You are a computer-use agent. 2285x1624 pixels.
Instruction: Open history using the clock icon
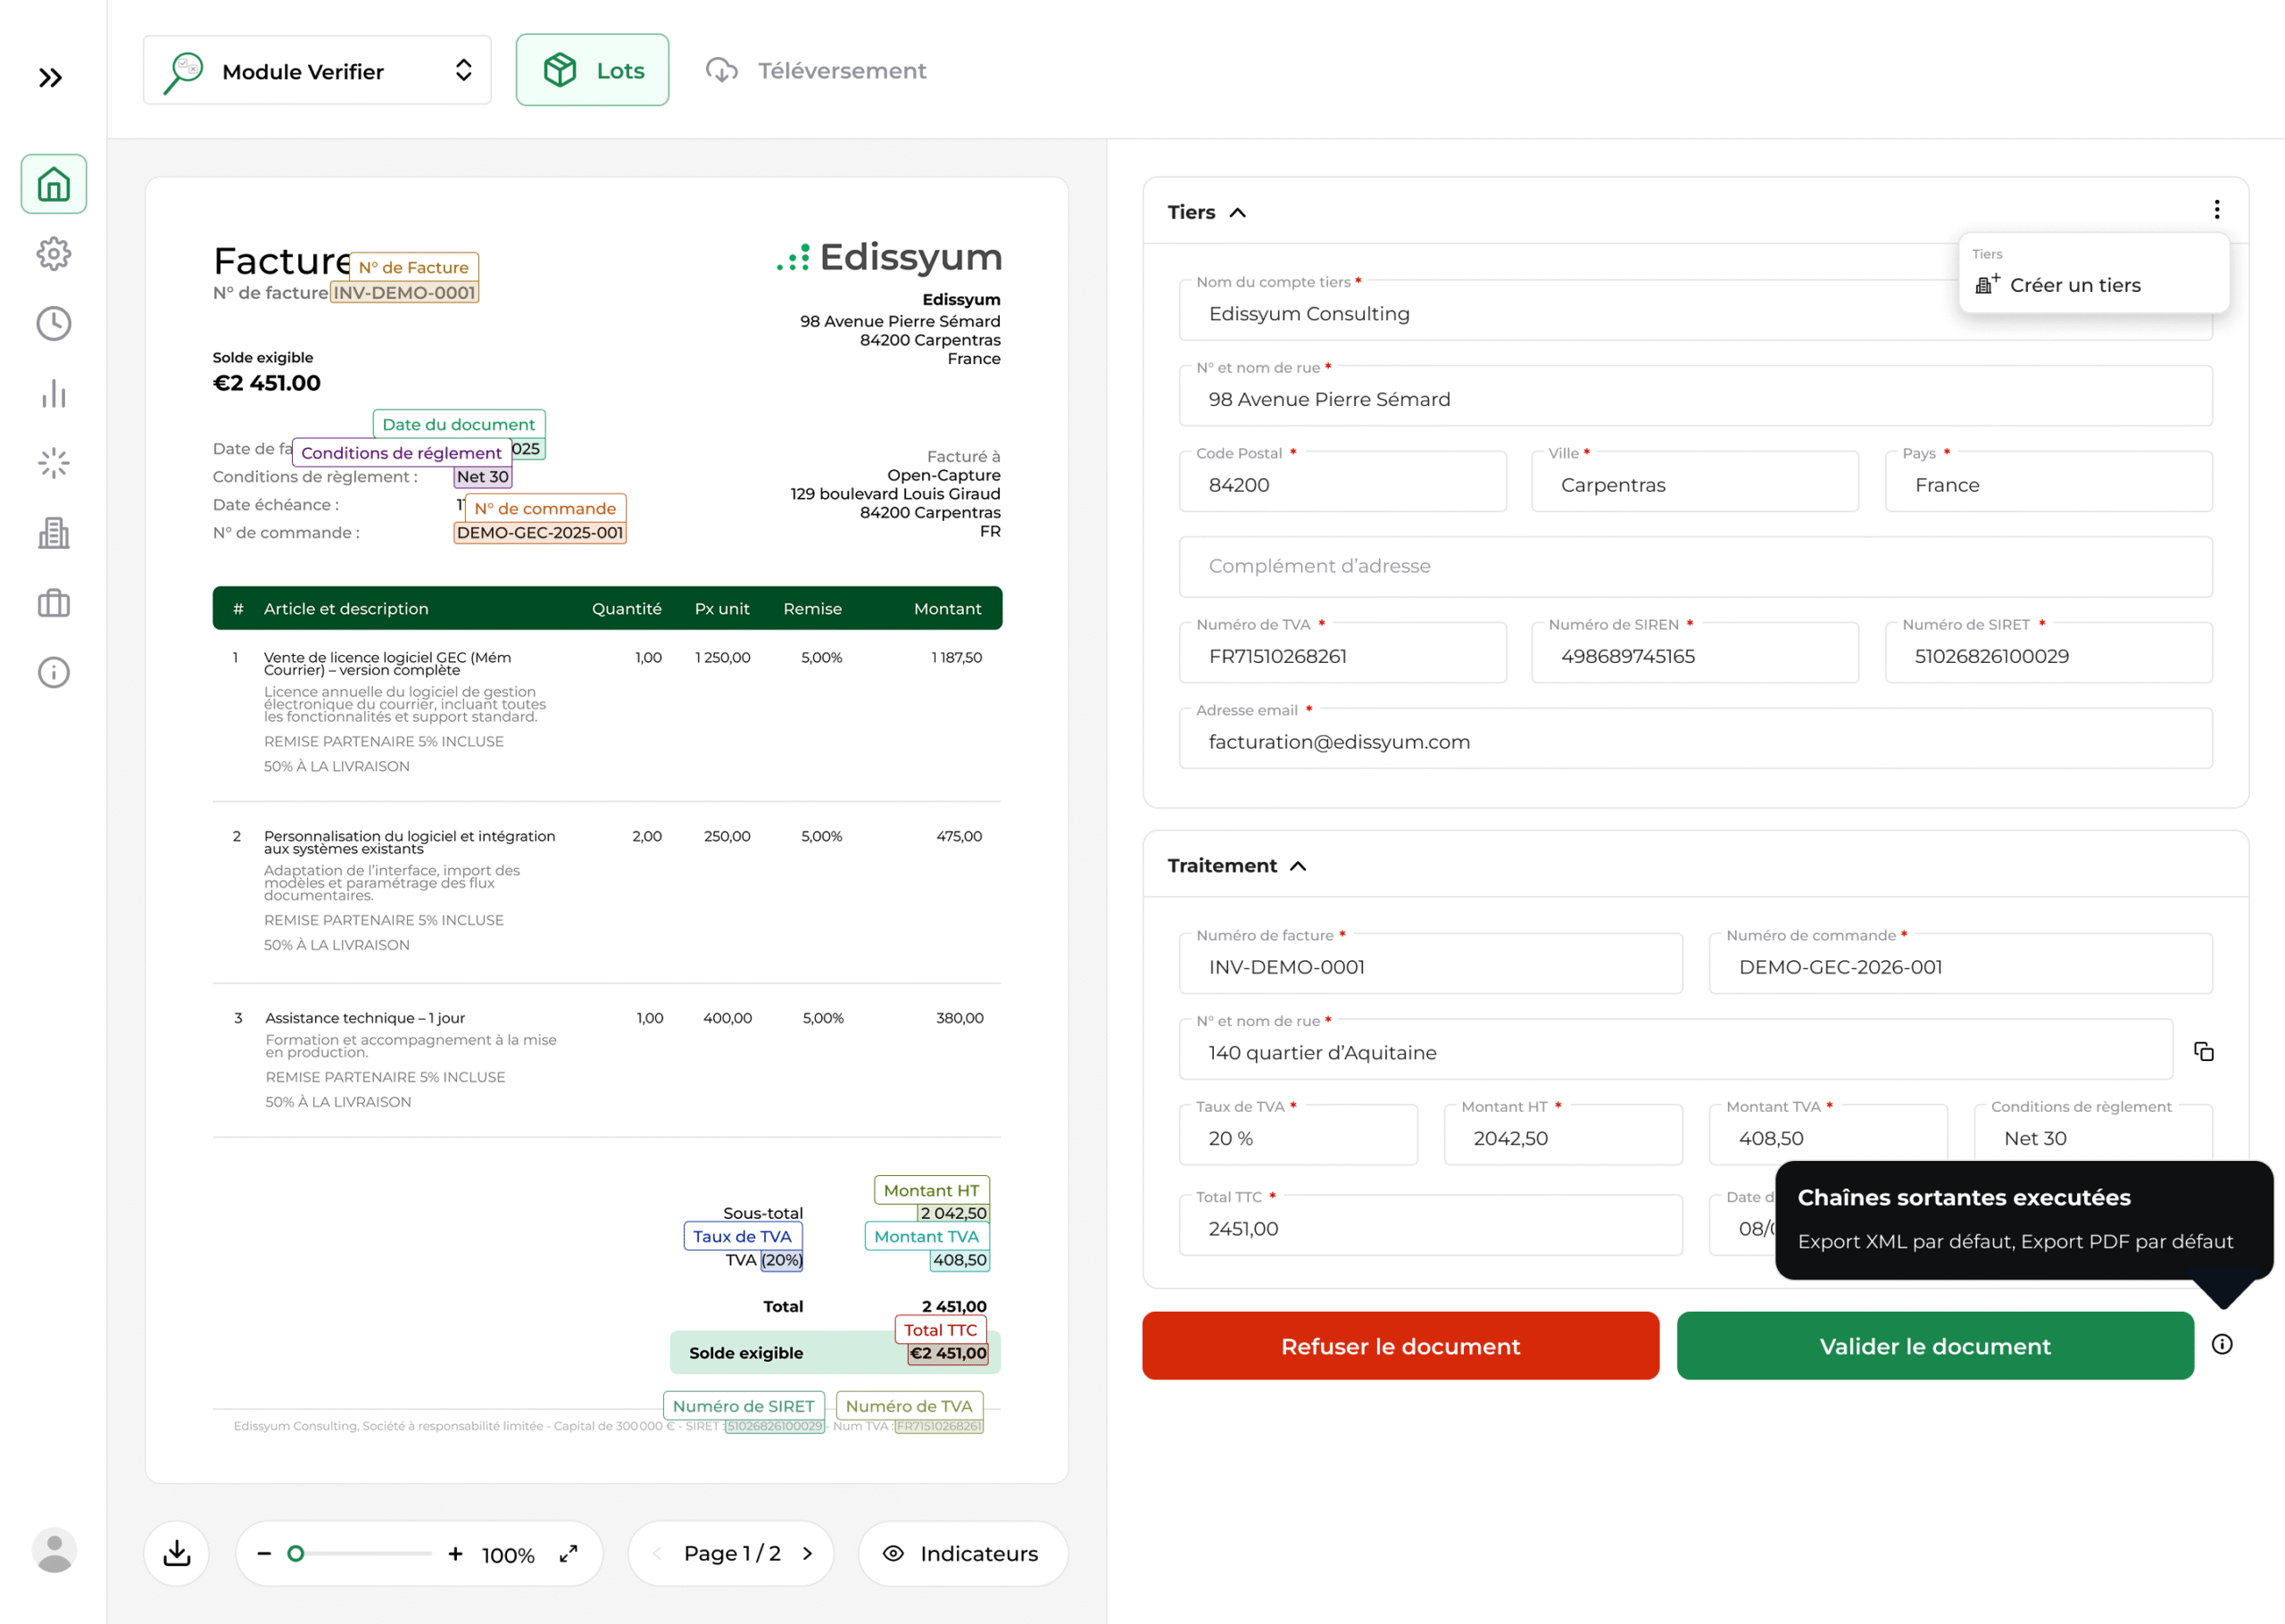click(53, 323)
